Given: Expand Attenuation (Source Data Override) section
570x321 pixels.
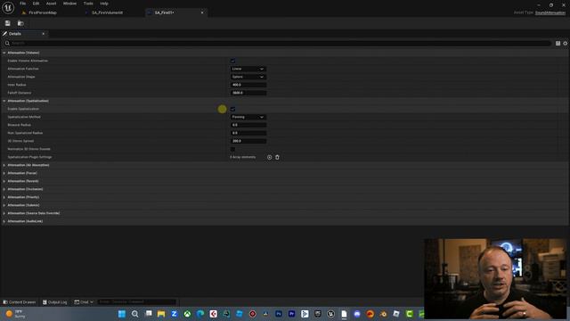Looking at the screenshot, I should tap(4, 213).
